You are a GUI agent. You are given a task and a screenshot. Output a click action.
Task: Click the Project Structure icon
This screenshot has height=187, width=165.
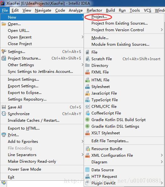[4, 58]
